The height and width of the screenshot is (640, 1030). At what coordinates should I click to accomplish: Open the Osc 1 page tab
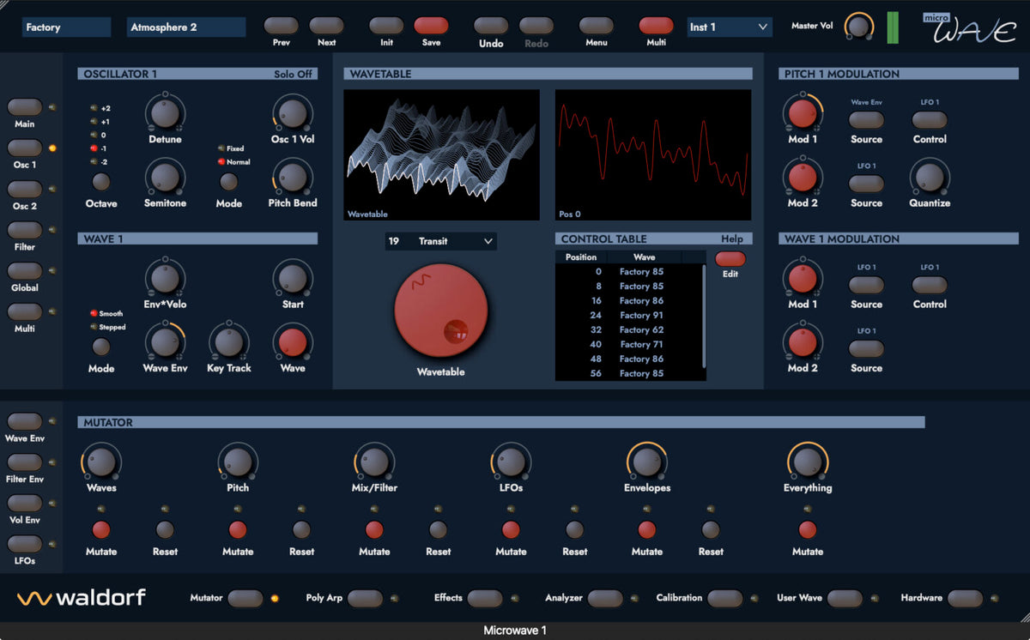click(x=25, y=148)
